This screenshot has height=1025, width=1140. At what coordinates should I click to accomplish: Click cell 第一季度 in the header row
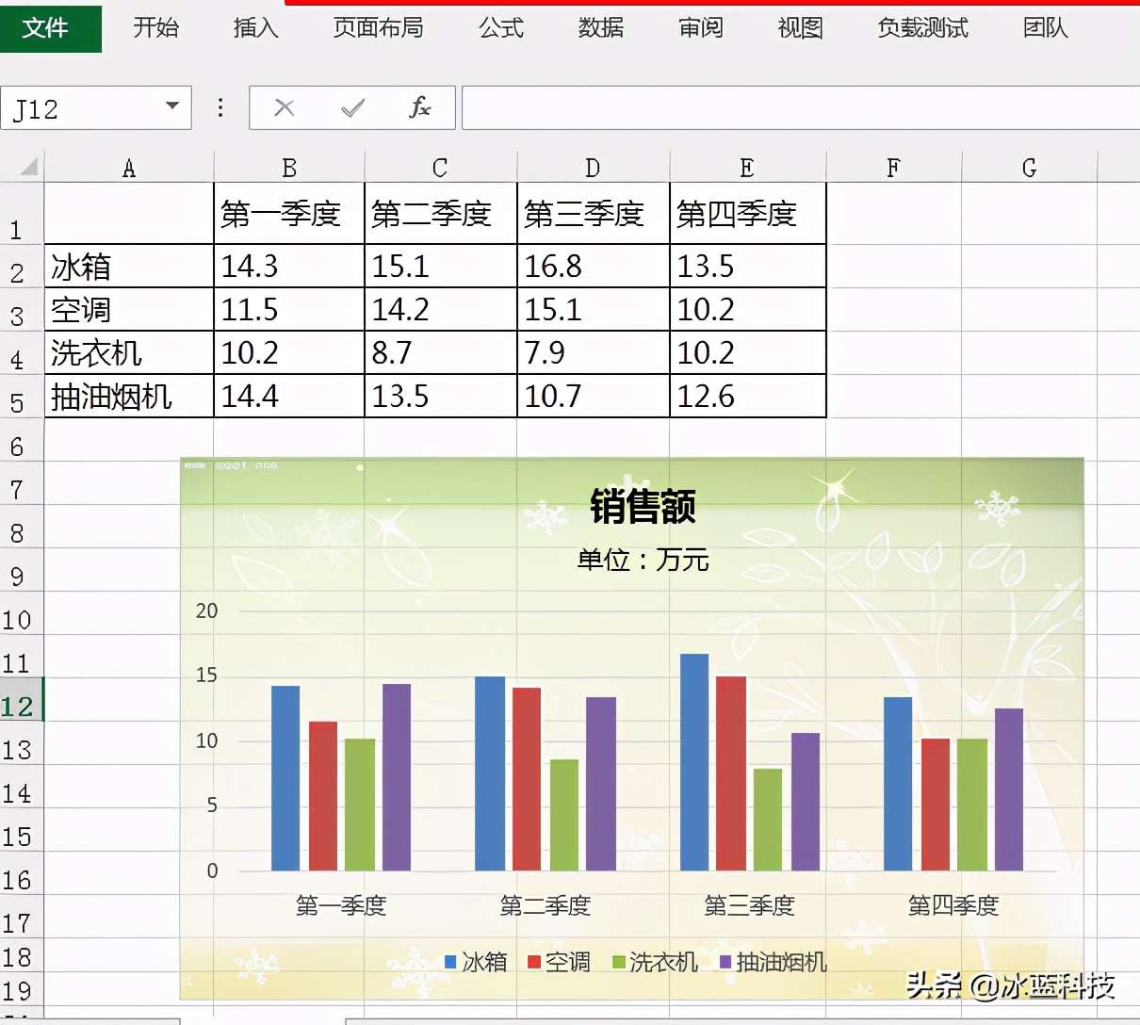tap(289, 214)
